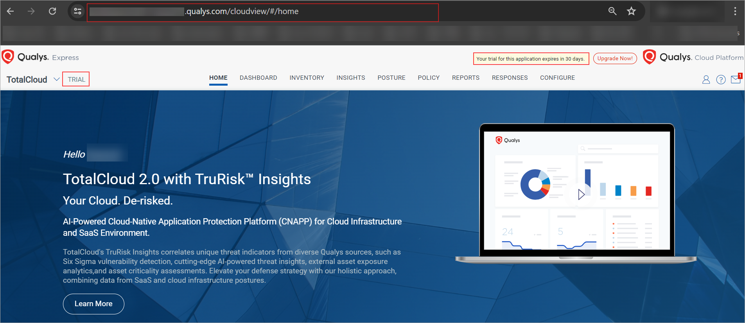Click the browser zoom magnifier icon
Viewport: 745px width, 323px height.
612,11
